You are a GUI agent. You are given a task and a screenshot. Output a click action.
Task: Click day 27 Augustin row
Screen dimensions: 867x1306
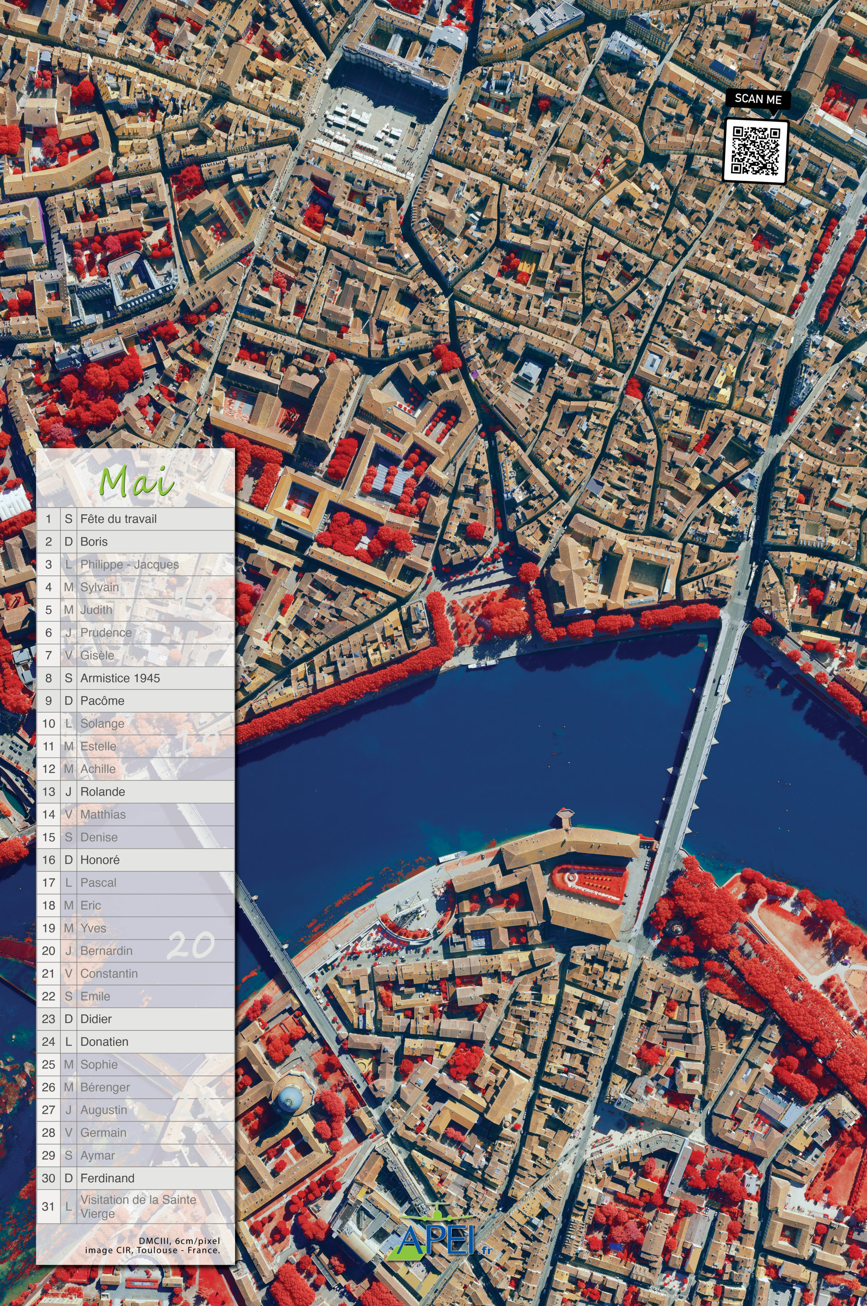[135, 1110]
